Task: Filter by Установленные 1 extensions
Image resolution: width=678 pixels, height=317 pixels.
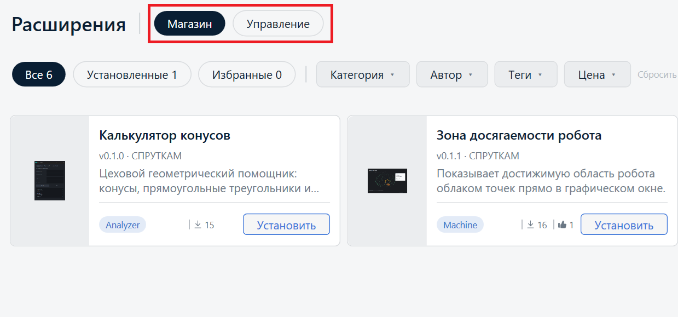Action: [x=132, y=74]
